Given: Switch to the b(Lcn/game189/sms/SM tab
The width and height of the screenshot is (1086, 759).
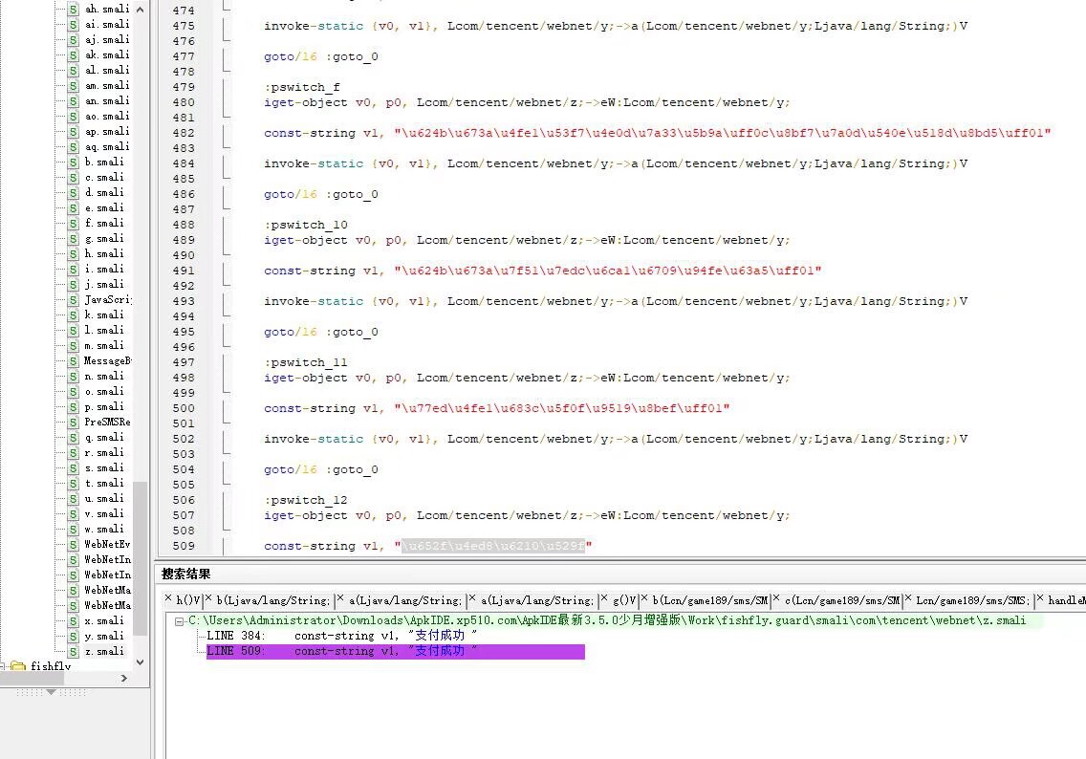Looking at the screenshot, I should pyautogui.click(x=710, y=600).
